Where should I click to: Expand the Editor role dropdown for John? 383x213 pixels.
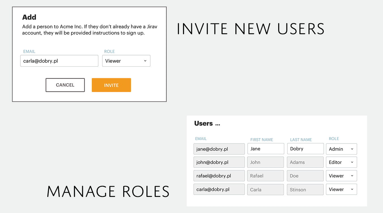341,162
